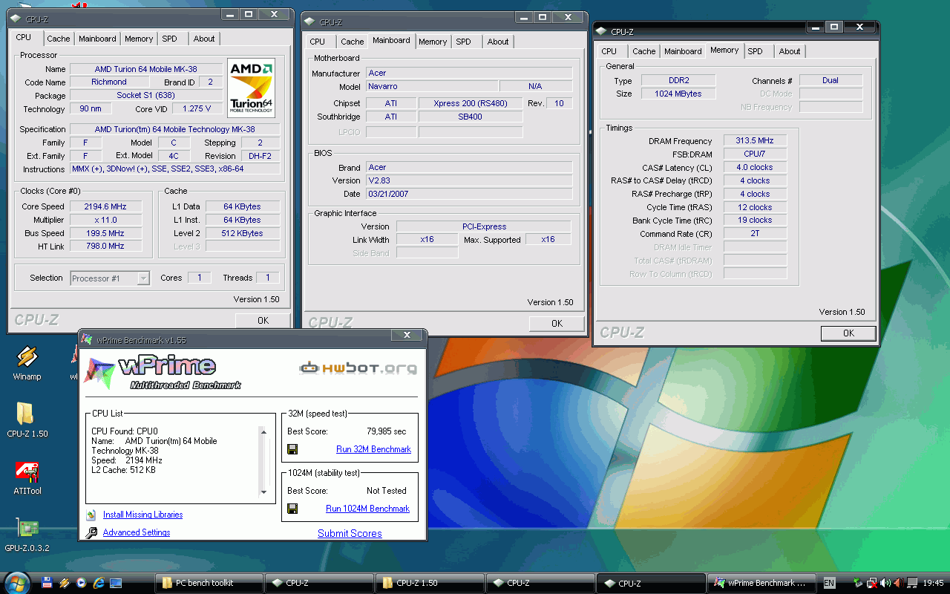950x594 pixels.
Task: Click the Show Desktop quick launch icon
Action: [x=115, y=583]
